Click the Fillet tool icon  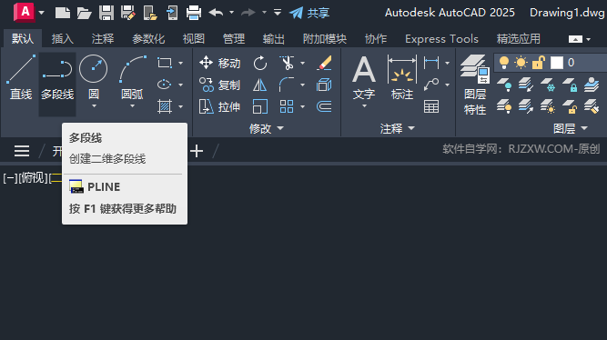(287, 85)
